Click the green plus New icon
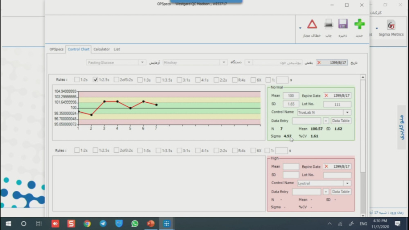 pos(359,25)
